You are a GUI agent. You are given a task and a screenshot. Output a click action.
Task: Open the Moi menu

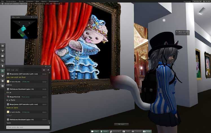click(x=2, y=1)
